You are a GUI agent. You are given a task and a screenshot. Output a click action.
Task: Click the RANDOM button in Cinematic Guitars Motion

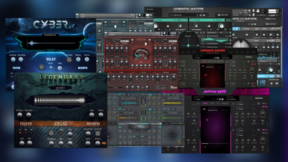(248, 57)
